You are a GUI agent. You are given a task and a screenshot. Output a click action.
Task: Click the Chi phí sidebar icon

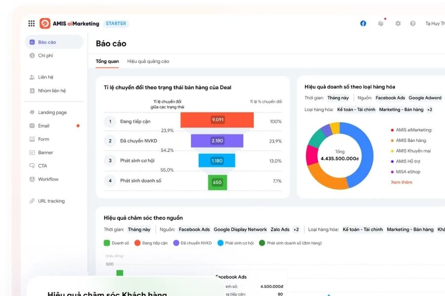point(32,56)
